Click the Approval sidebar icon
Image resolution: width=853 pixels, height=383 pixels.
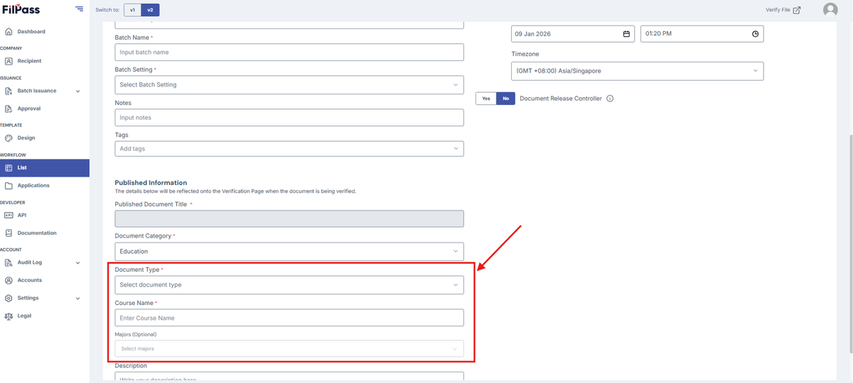click(x=9, y=109)
